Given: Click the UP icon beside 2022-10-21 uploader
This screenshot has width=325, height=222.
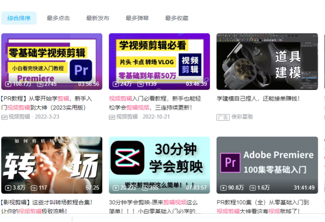Looking at the screenshot, I should tap(112, 117).
